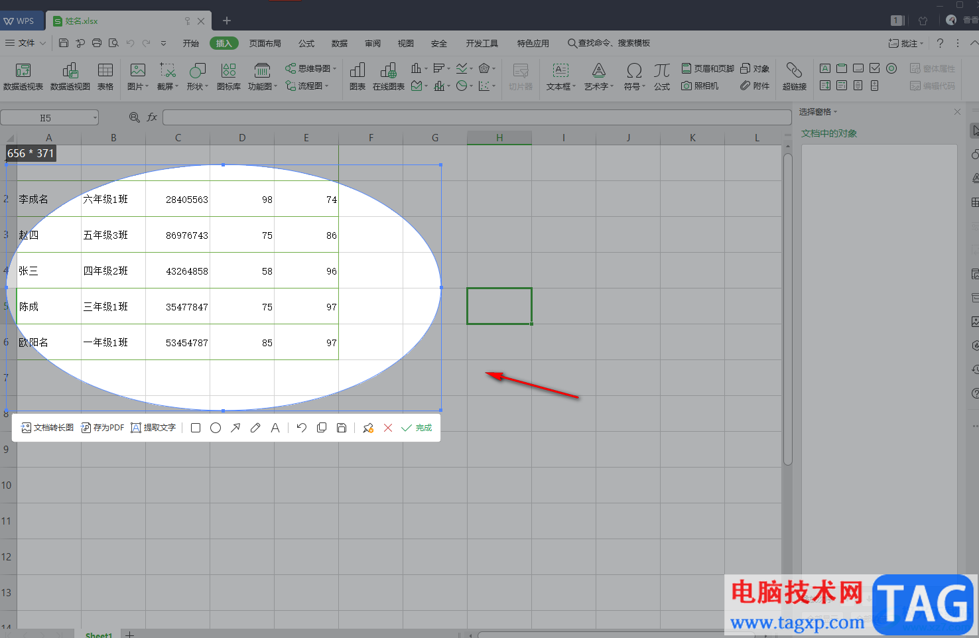The image size is (979, 638).
Task: Open 开发工具 tab
Action: point(482,43)
